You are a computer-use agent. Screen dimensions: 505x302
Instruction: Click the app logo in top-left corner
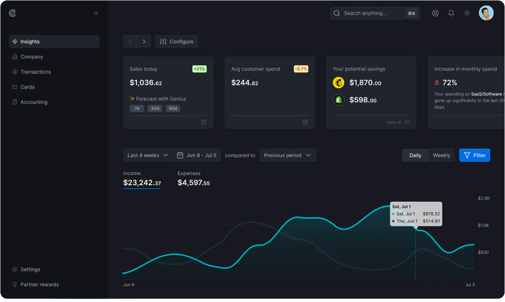(x=12, y=13)
